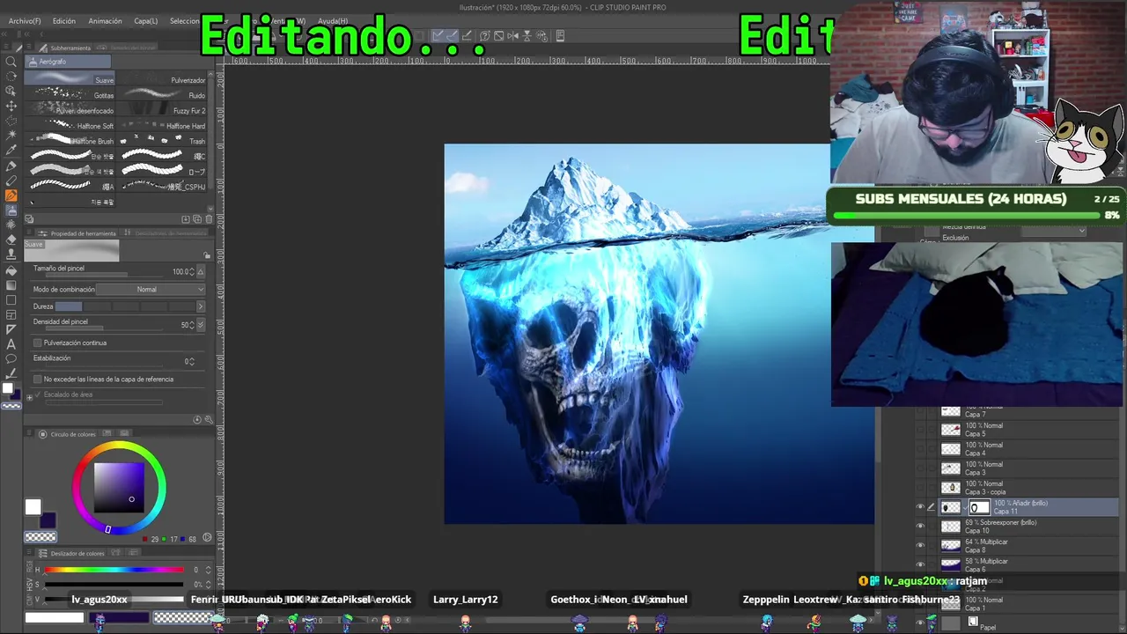Open Modo de combinación dropdown
Screen dimensions: 1127x634
[151, 290]
